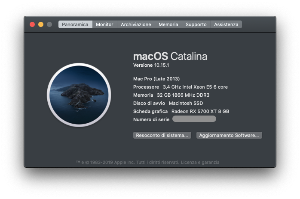Close the window with the red button
The image size is (300, 199).
tap(32, 24)
